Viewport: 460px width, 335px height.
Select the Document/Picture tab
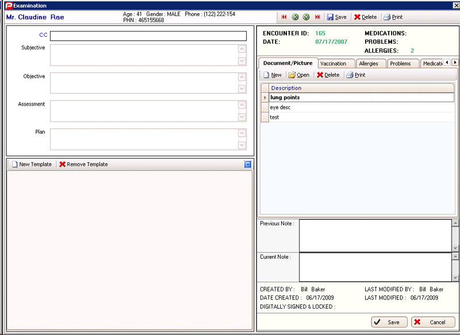tap(288, 63)
